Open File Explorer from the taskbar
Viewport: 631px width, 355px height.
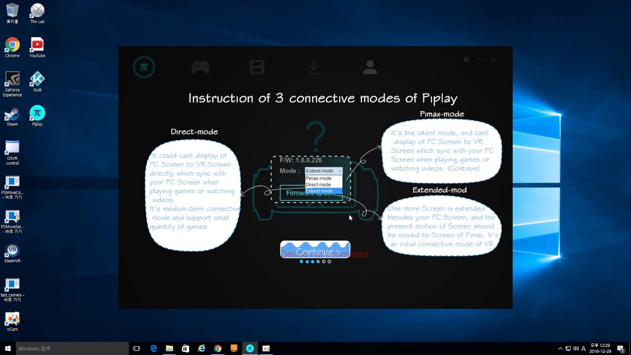tap(169, 349)
